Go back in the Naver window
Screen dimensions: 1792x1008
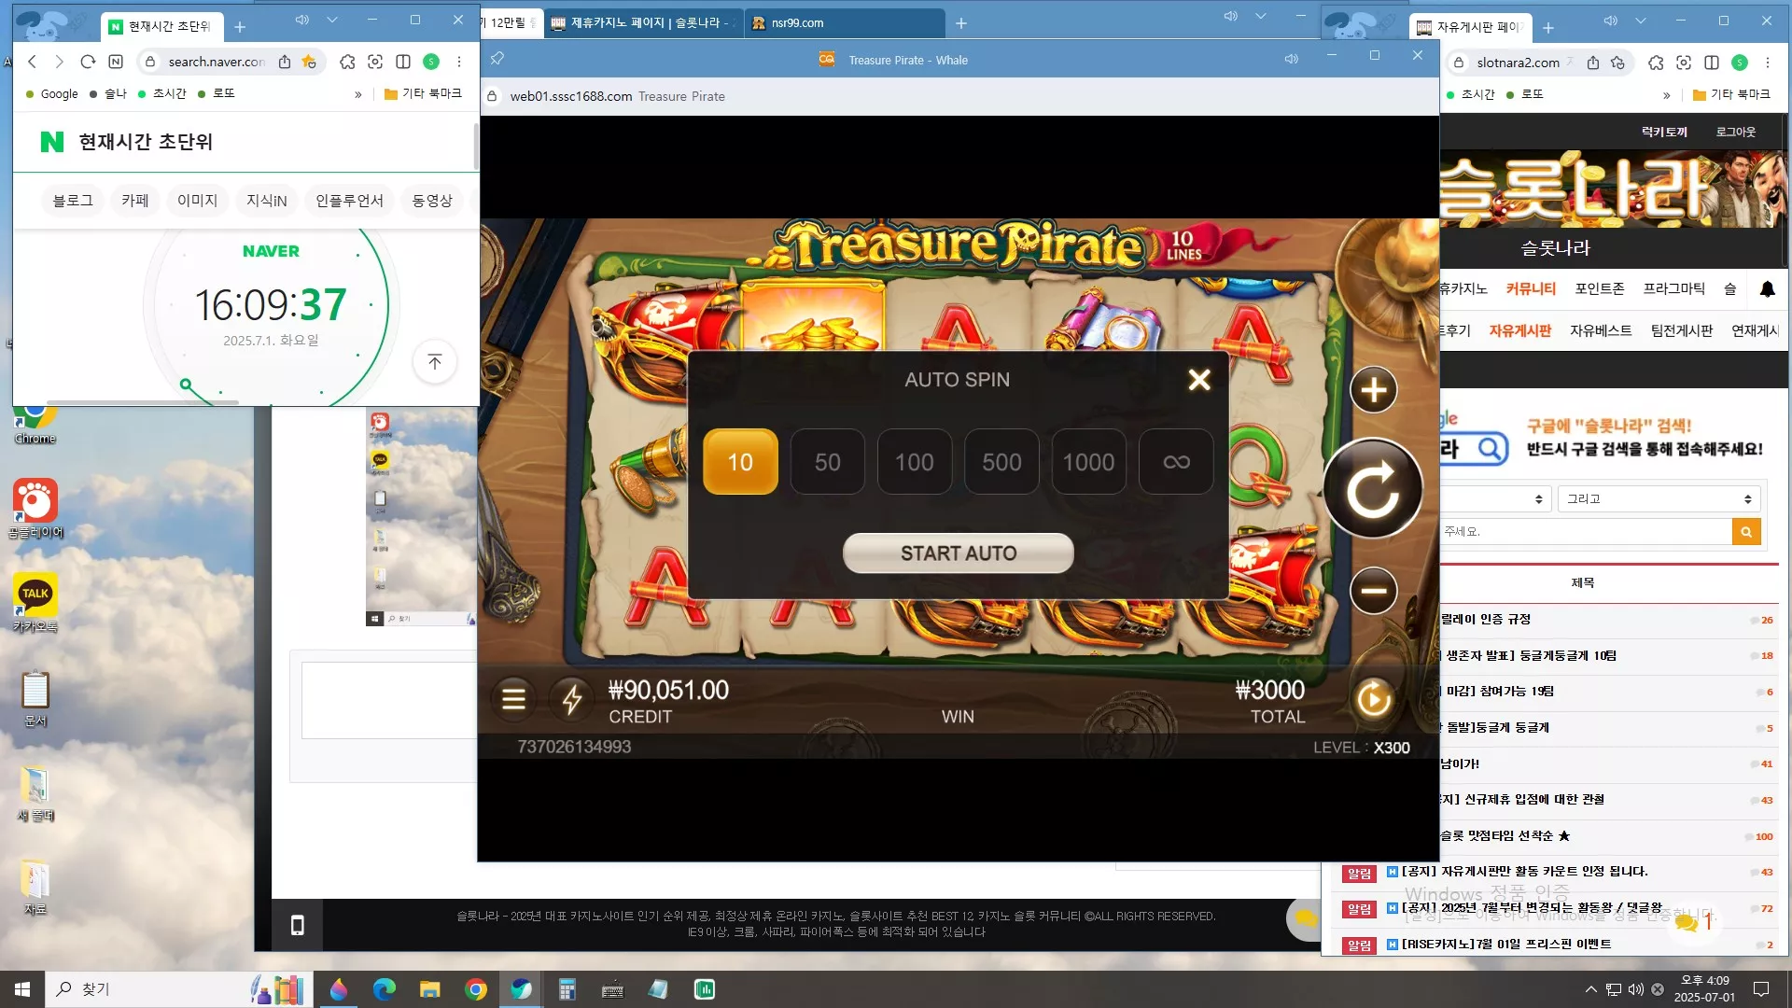[33, 62]
